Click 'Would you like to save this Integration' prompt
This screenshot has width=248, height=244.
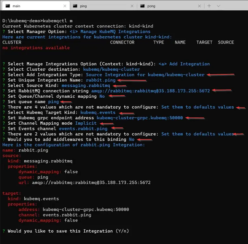pyautogui.click(x=68, y=231)
